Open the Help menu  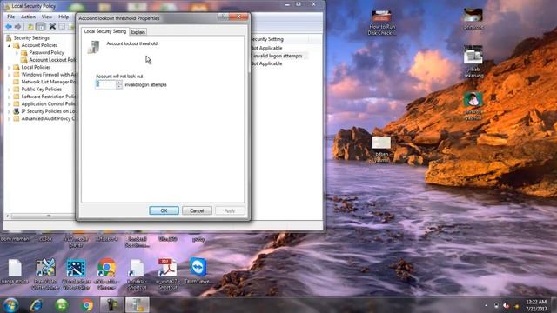coord(64,17)
